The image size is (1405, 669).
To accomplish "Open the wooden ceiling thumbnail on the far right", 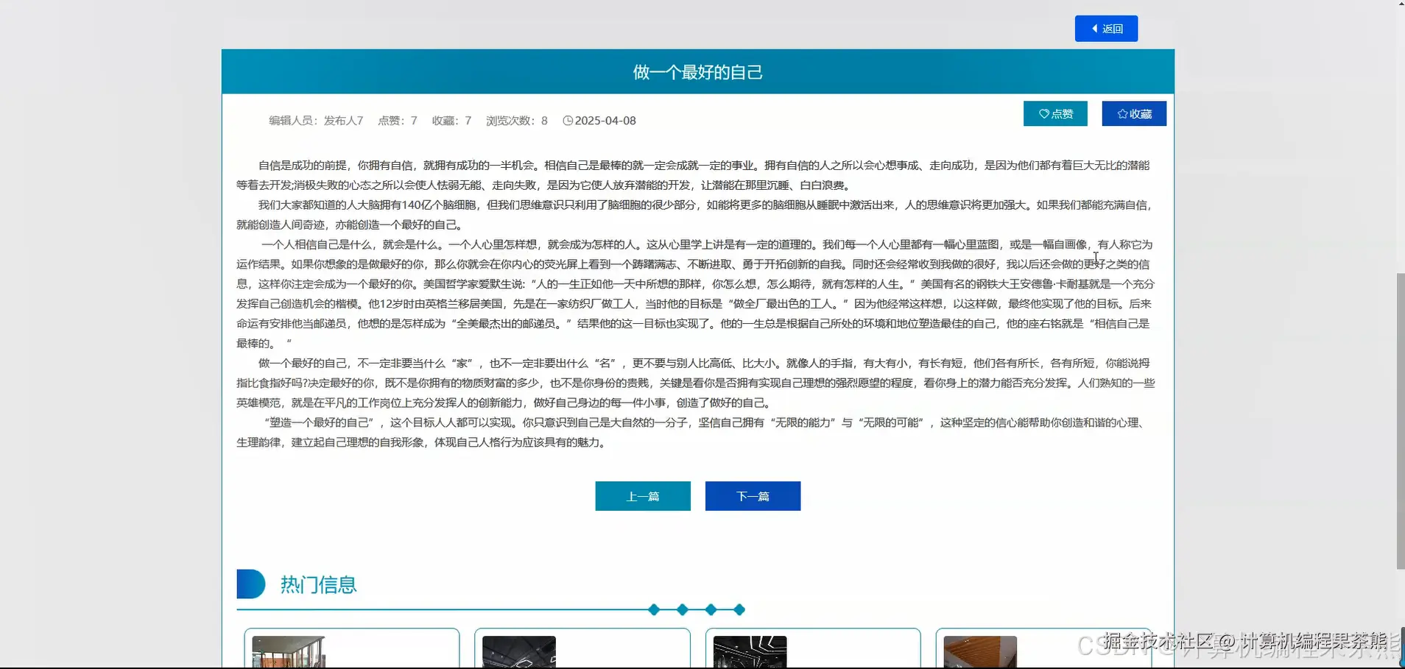I will (979, 651).
